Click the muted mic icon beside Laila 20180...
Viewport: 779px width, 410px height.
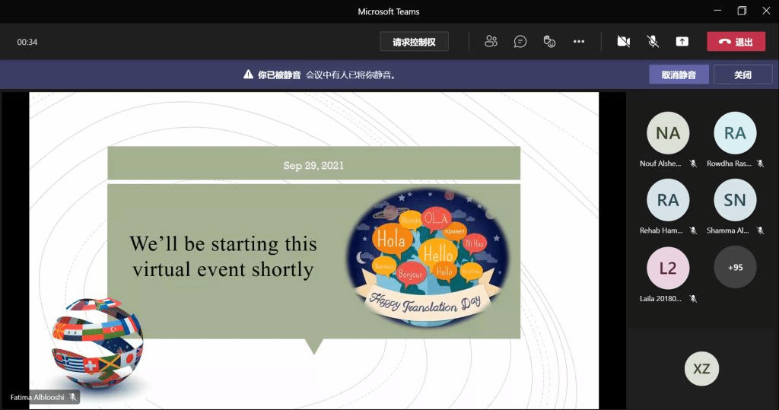click(694, 299)
